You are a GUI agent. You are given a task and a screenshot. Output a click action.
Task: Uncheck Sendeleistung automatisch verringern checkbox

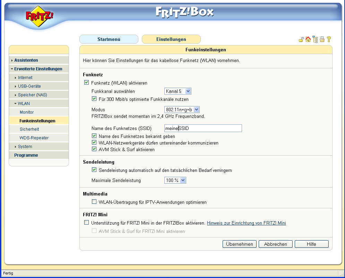point(94,170)
